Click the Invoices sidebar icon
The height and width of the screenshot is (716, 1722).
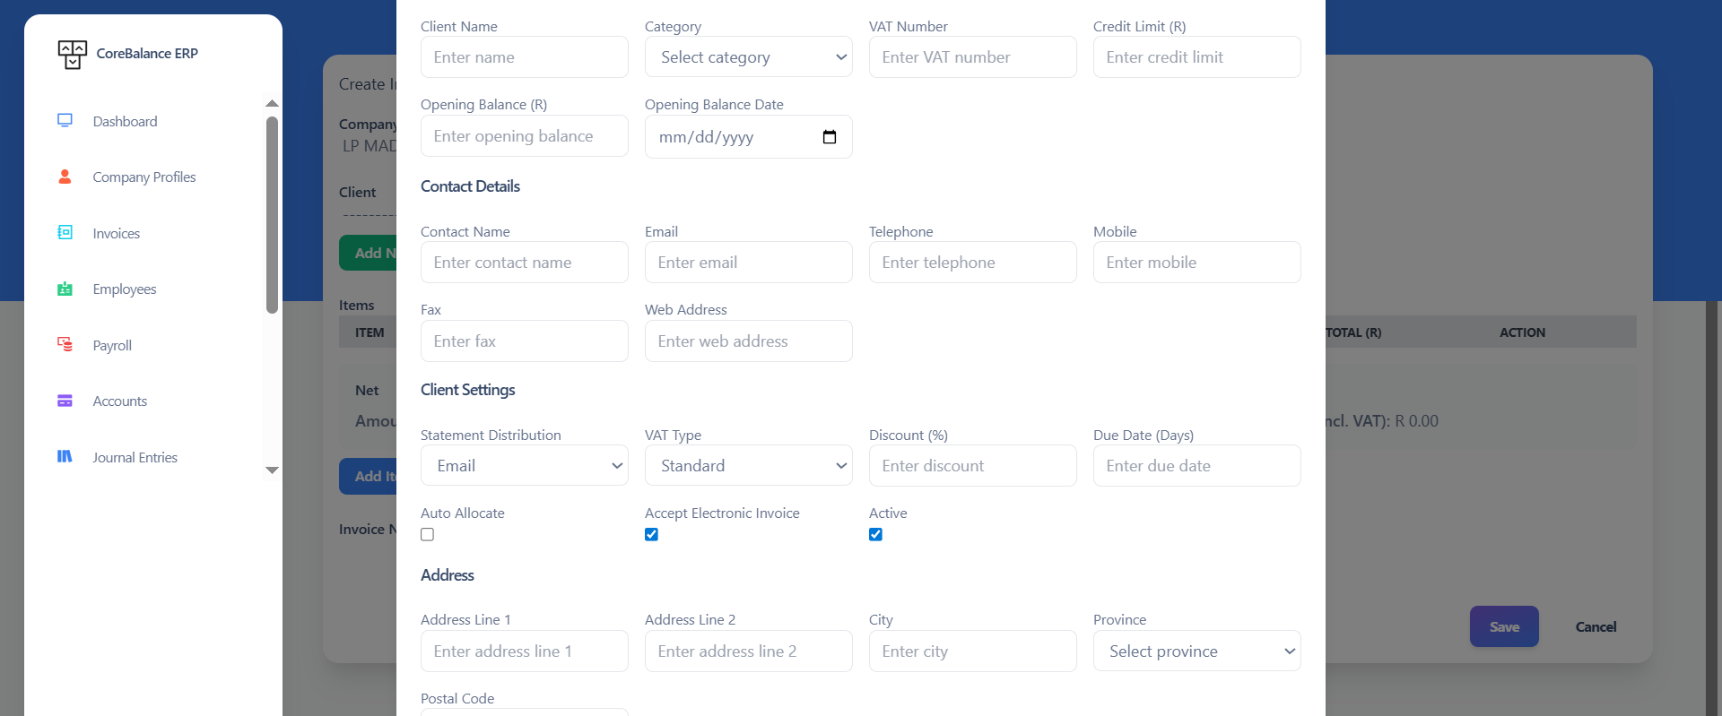point(65,233)
